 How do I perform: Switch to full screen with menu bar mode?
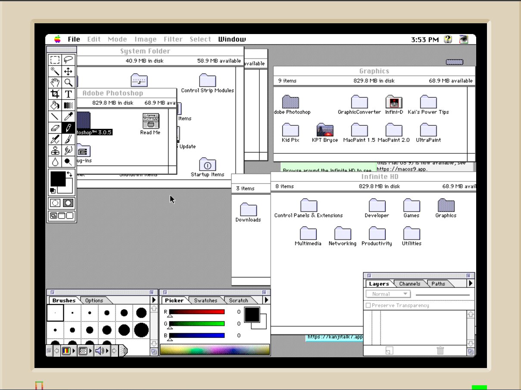coord(61,216)
